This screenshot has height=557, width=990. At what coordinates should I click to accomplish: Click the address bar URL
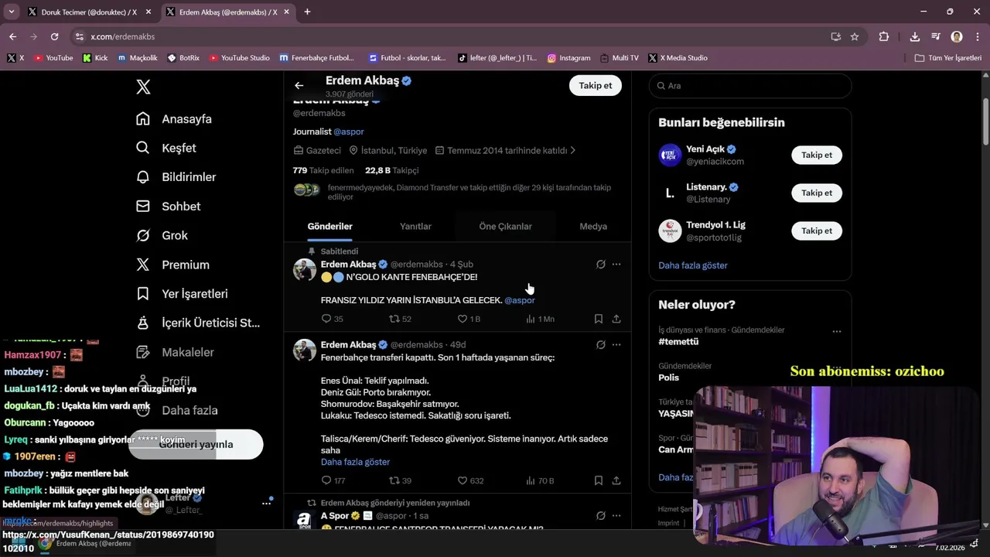pos(122,36)
